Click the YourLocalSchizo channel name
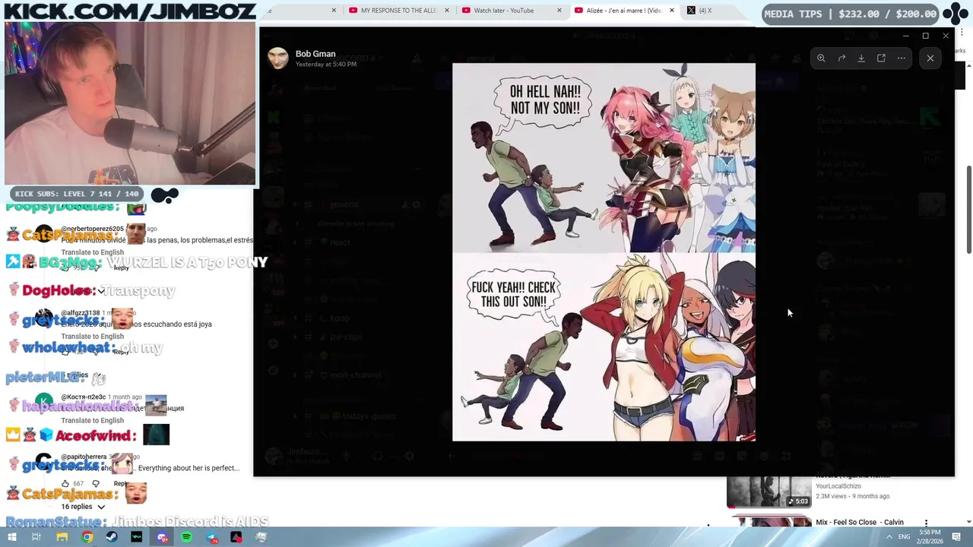The width and height of the screenshot is (973, 547). (838, 486)
